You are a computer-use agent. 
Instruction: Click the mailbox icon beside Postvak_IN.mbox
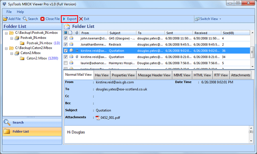[x=17, y=38]
